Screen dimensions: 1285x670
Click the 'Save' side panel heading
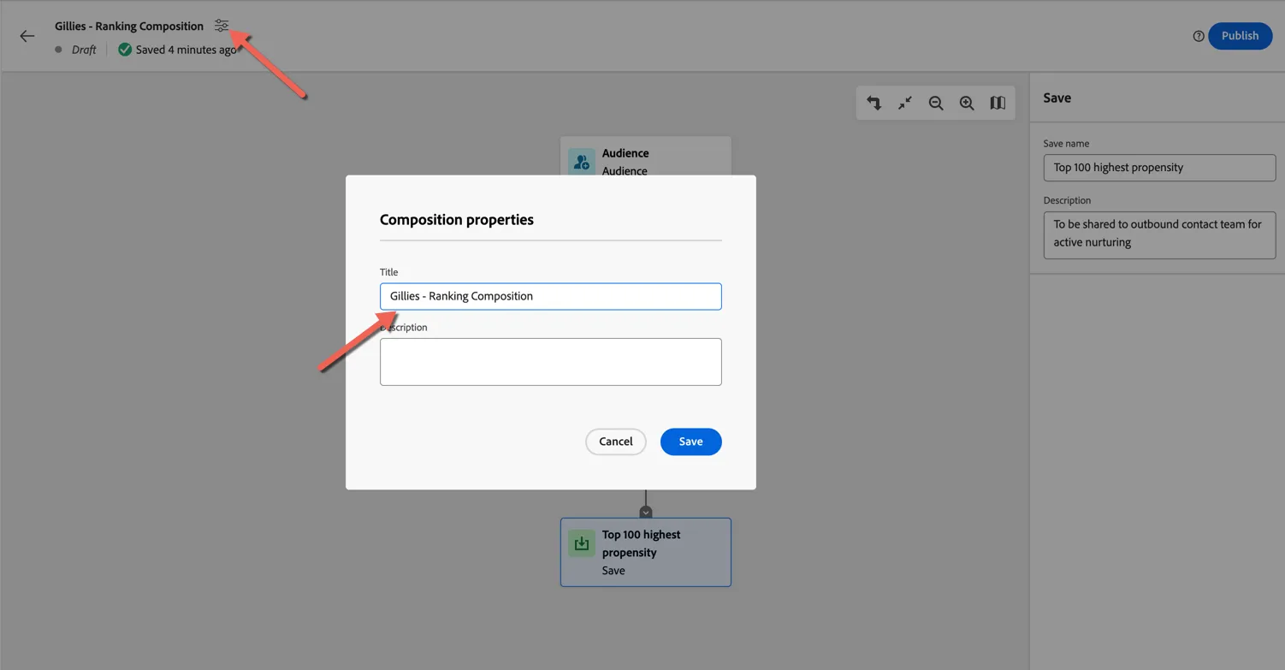click(x=1057, y=98)
